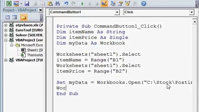Viewport: 199px width, 112px height.
Task: Select Sheet1 in the project tree
Action: point(35,50)
